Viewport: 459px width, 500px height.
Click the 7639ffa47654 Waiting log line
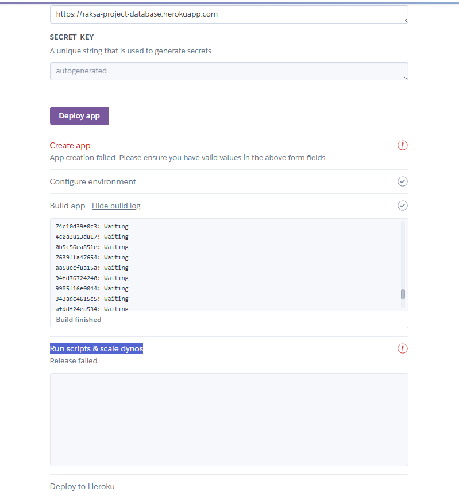[92, 257]
